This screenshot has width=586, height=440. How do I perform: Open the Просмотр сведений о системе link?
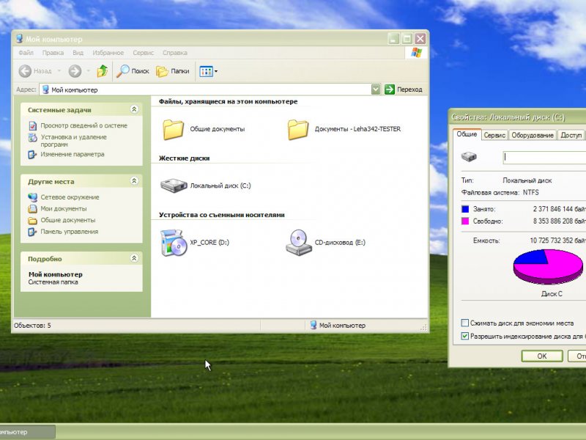click(x=84, y=125)
